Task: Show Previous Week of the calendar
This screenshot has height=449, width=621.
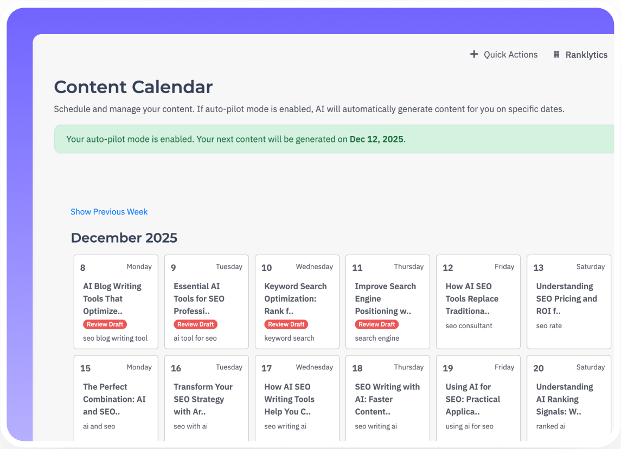Action: [x=108, y=212]
